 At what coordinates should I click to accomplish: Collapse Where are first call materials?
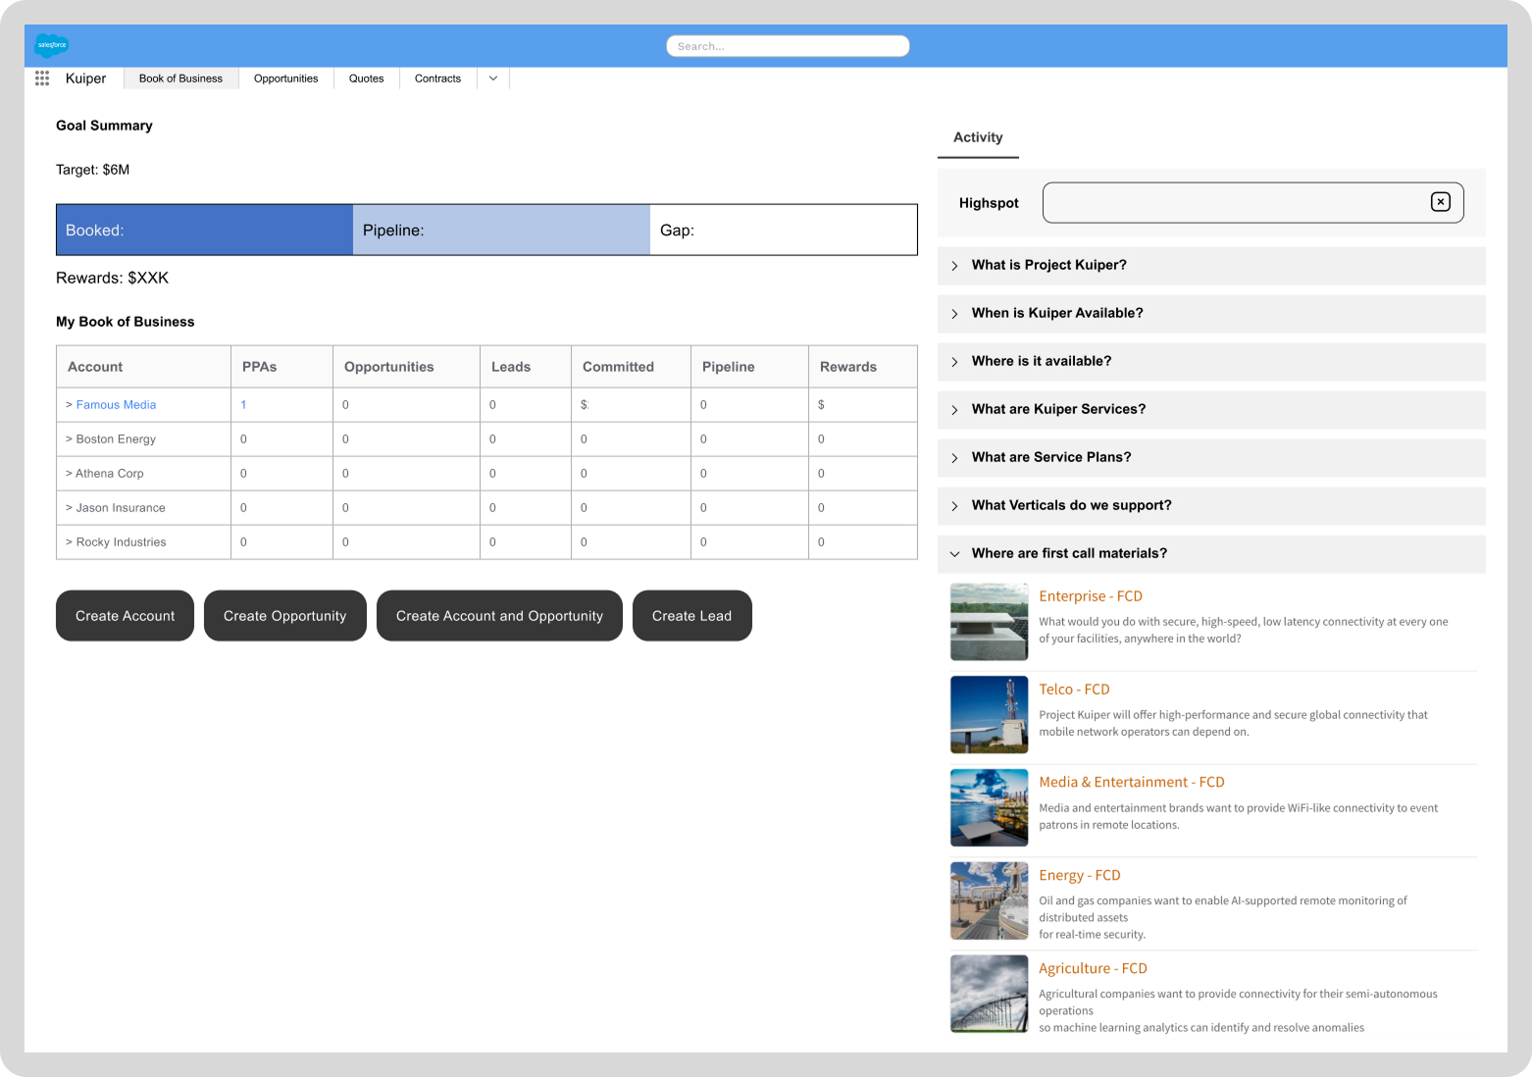(1211, 553)
